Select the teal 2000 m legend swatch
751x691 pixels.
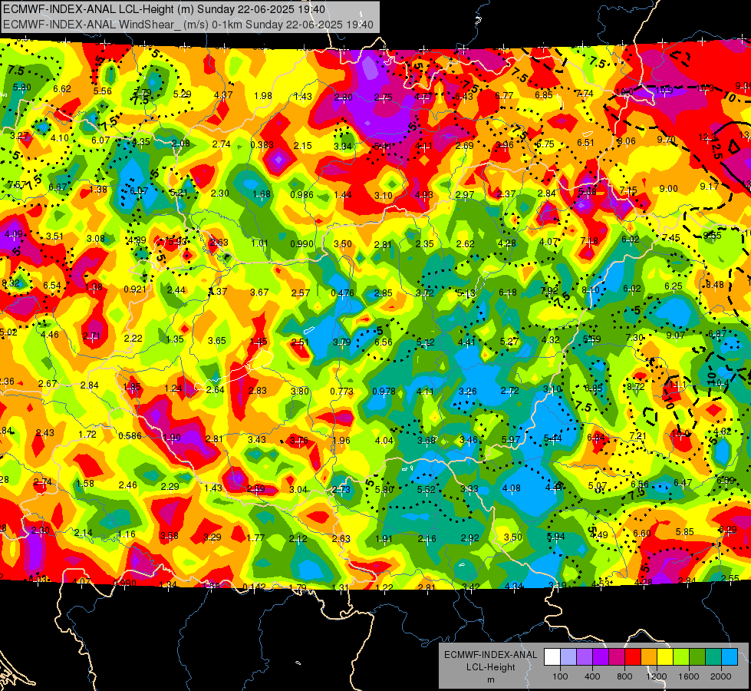(713, 657)
